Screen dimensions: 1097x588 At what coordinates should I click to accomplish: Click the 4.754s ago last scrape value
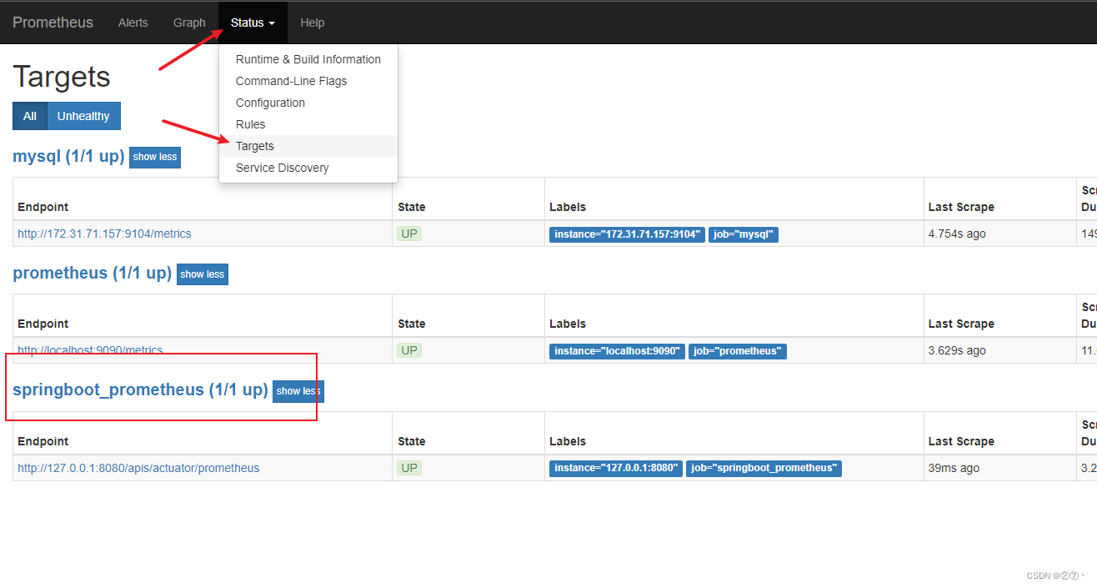[x=957, y=234]
